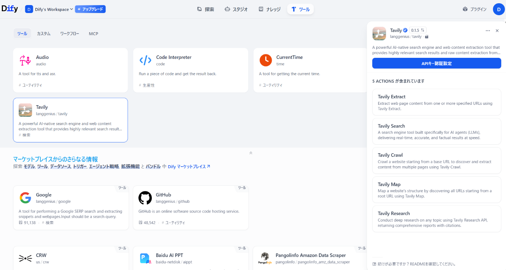This screenshot has height=270, width=506.
Task: Open the Tavily Crawl action
Action: (x=437, y=160)
